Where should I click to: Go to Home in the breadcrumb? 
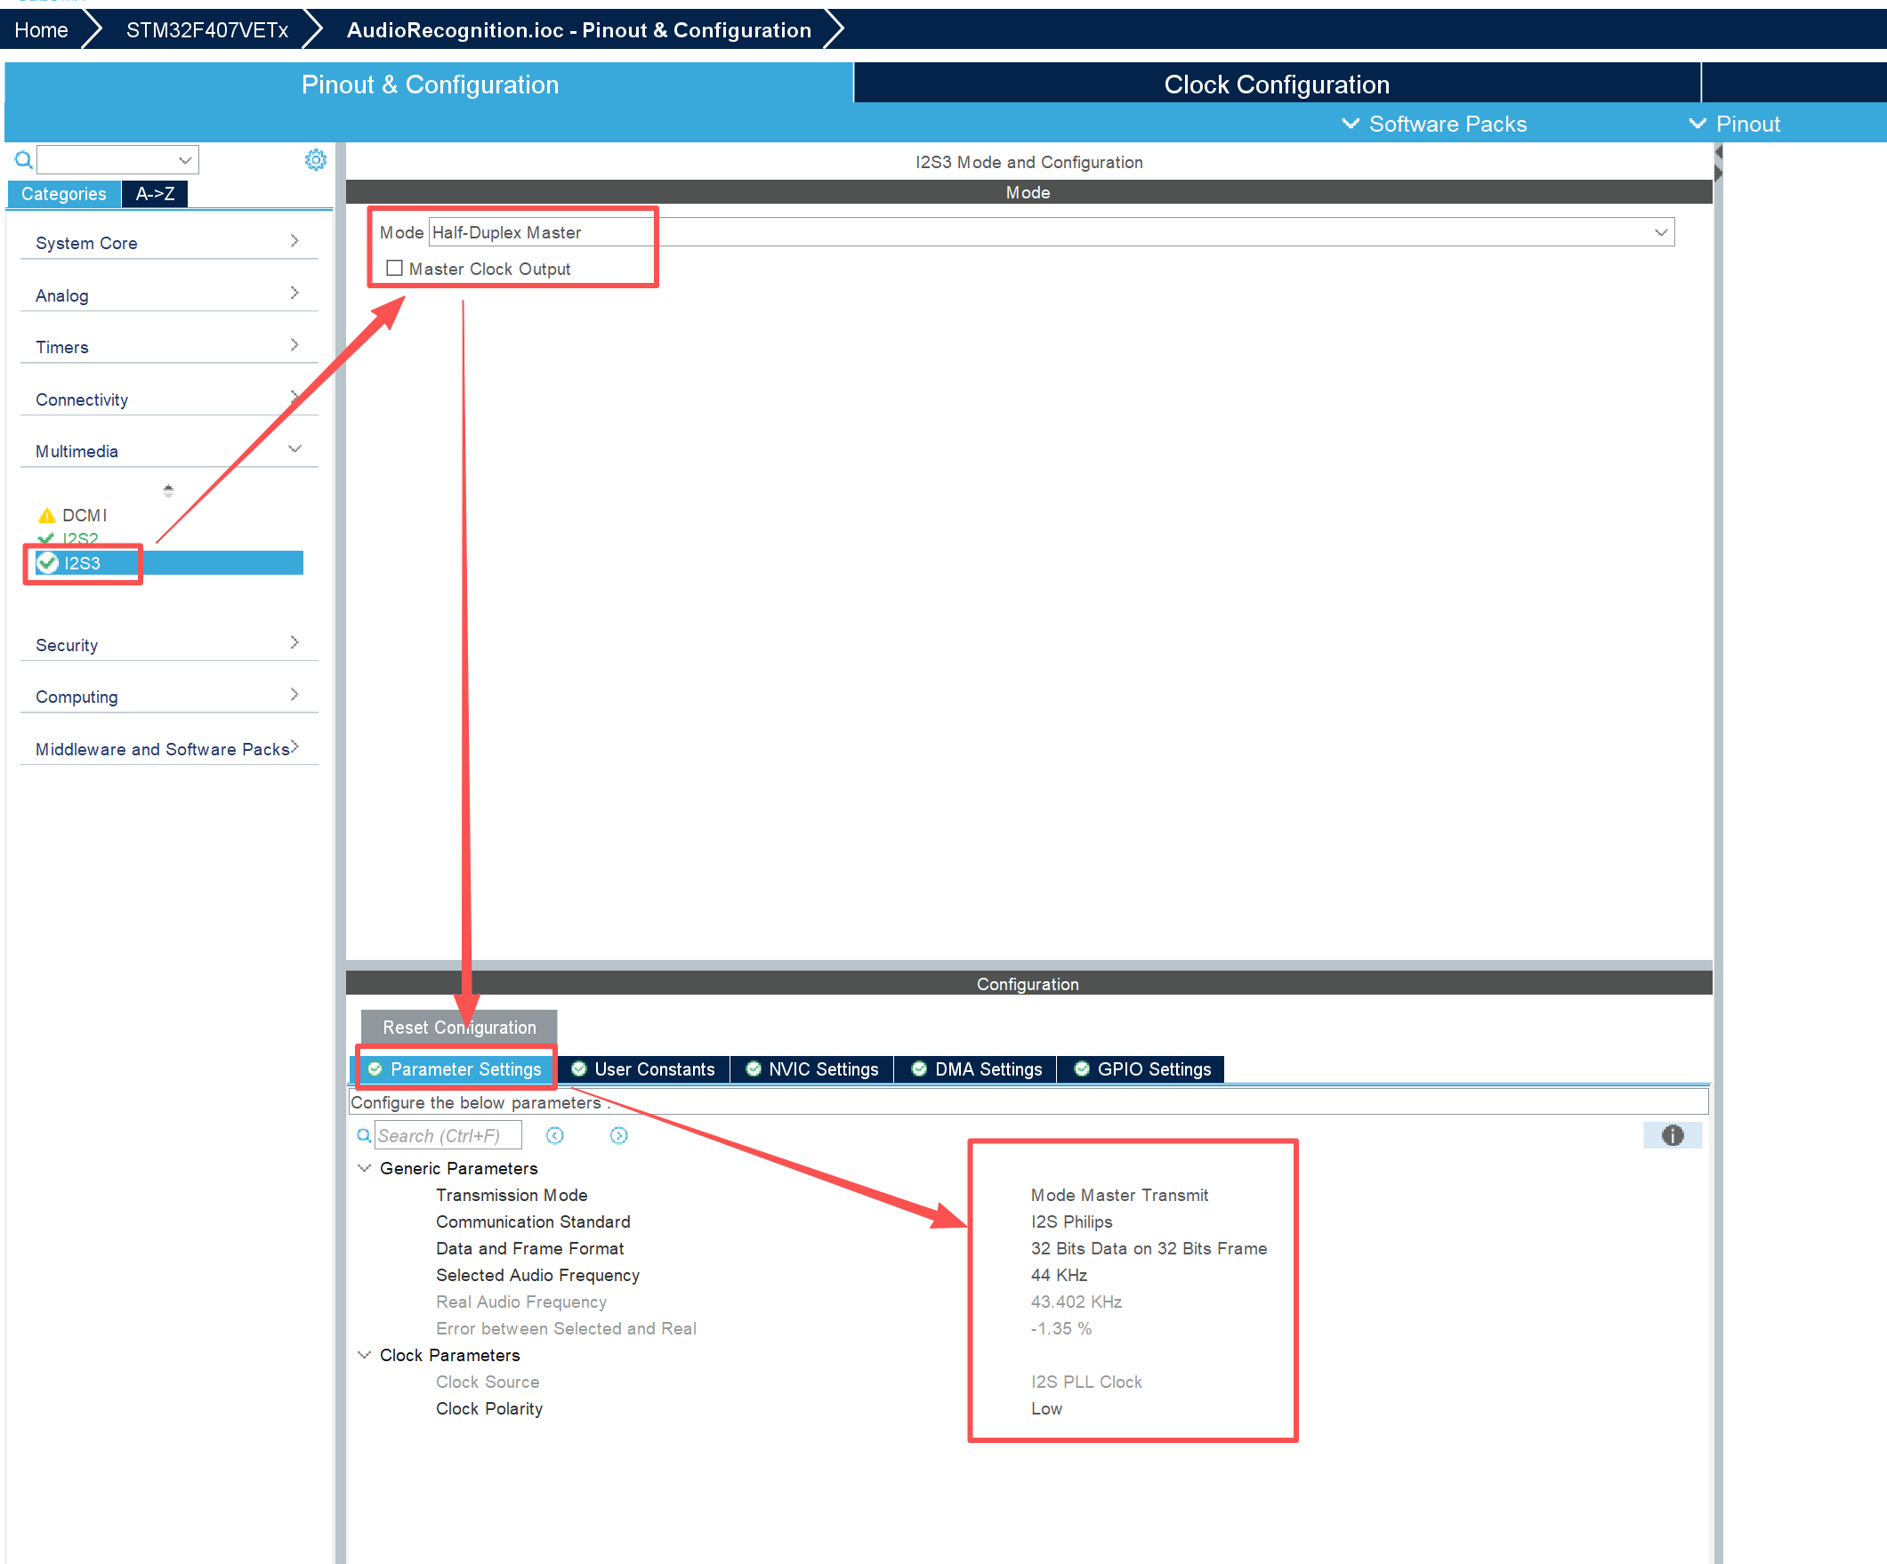tap(41, 30)
